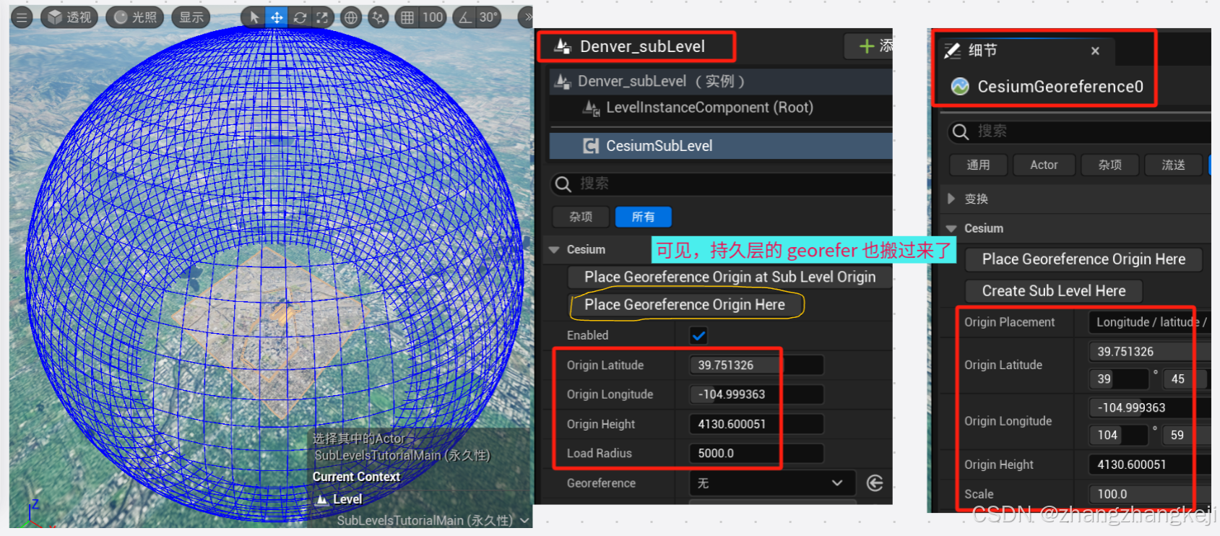
Task: Edit latitude minutes field 45
Action: coord(1186,379)
